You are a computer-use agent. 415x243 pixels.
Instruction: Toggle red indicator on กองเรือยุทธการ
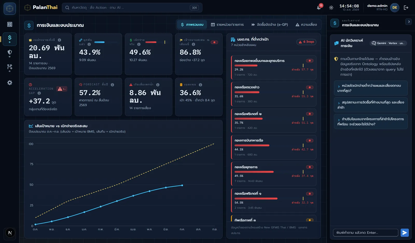pyautogui.click(x=310, y=167)
